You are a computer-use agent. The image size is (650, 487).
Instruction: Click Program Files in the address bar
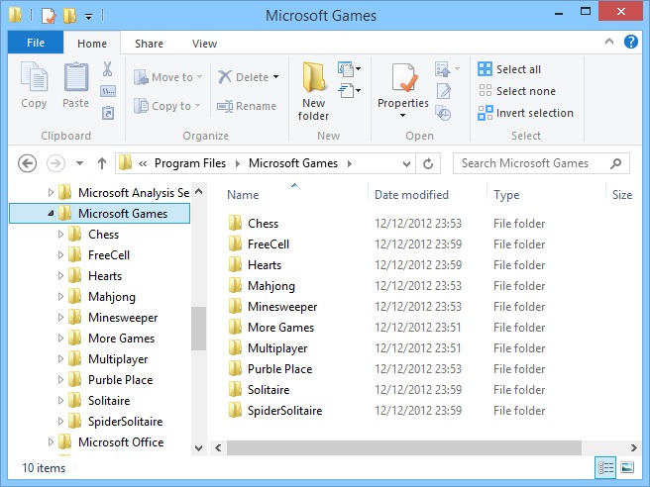tap(190, 163)
